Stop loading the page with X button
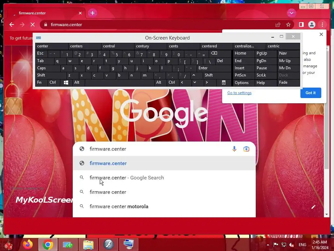The width and height of the screenshot is (334, 251). 33,25
